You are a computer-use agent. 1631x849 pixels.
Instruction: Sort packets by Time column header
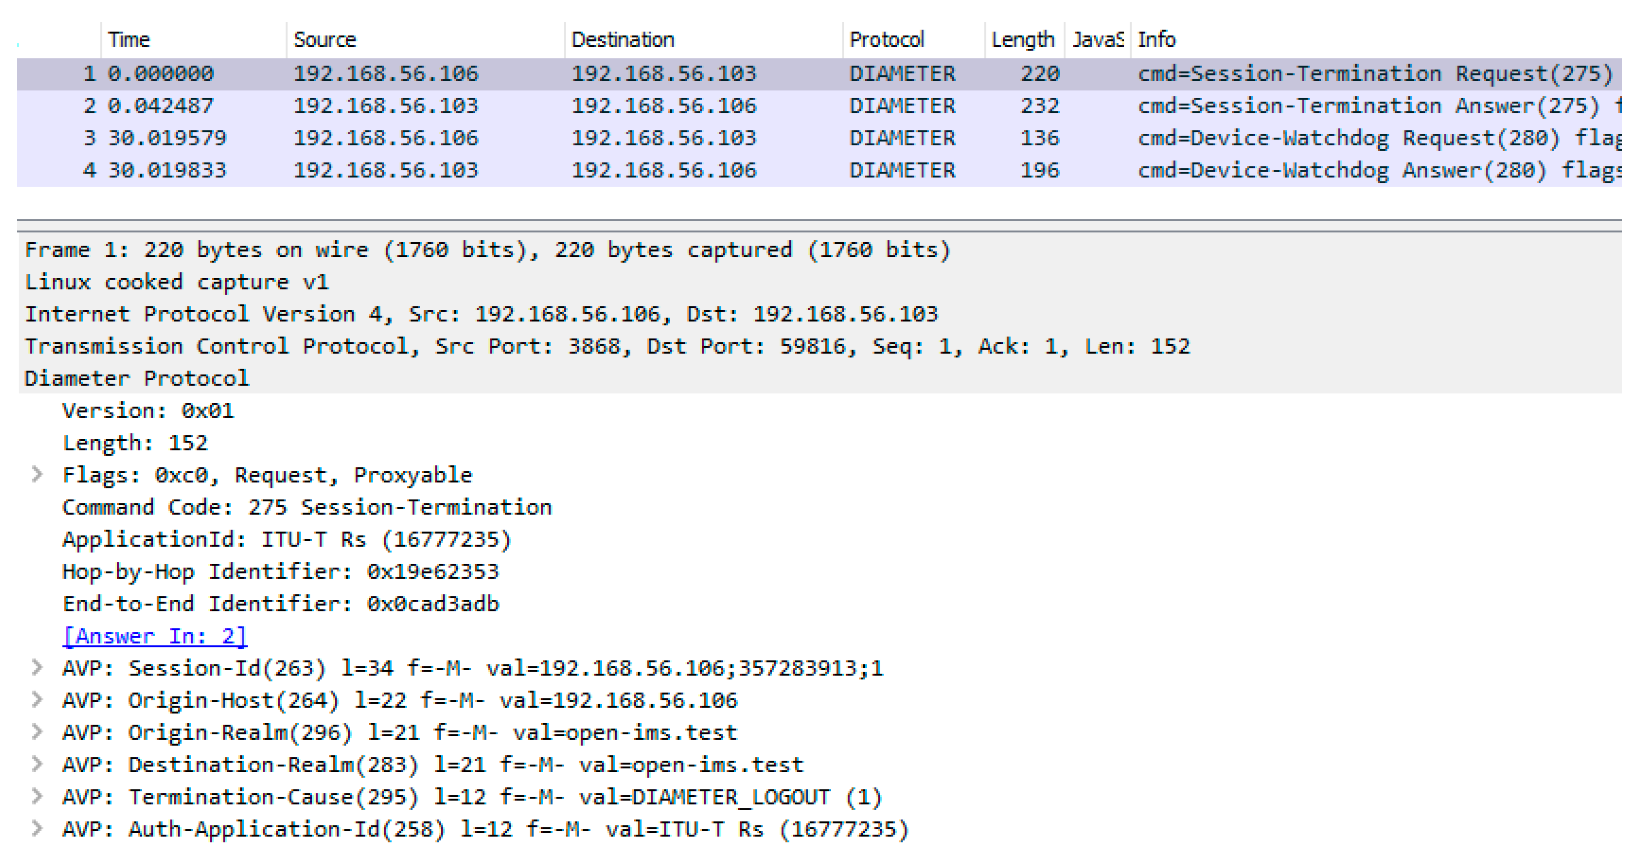point(129,40)
